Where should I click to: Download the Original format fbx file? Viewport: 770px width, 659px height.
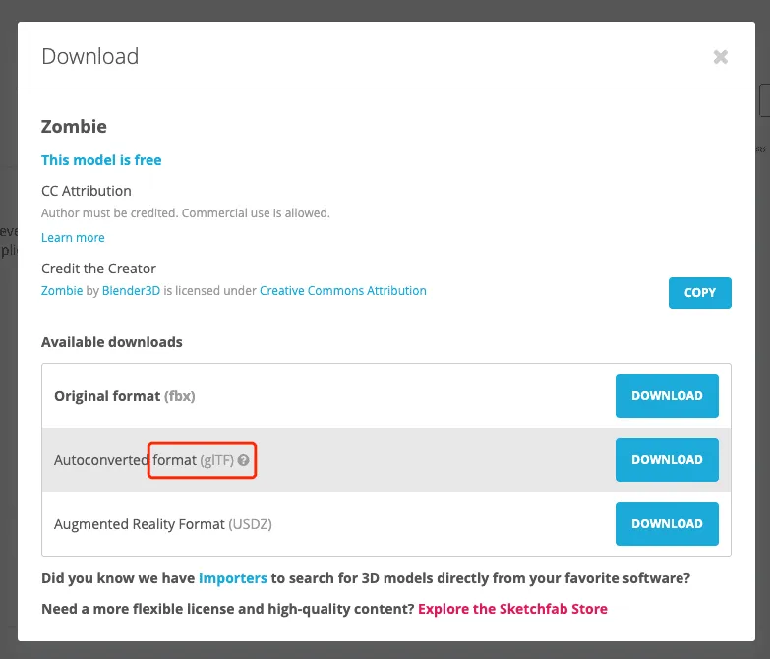click(x=667, y=396)
